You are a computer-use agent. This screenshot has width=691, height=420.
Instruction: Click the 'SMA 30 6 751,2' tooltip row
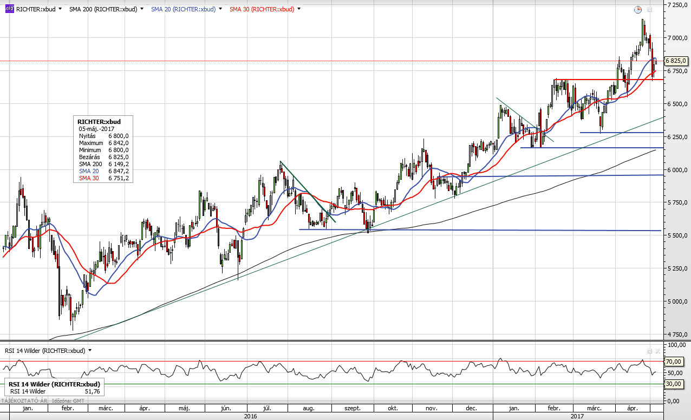pos(103,178)
